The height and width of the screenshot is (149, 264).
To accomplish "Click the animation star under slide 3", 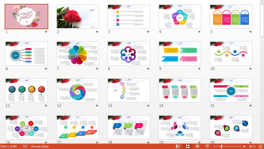I will click(x=148, y=32).
